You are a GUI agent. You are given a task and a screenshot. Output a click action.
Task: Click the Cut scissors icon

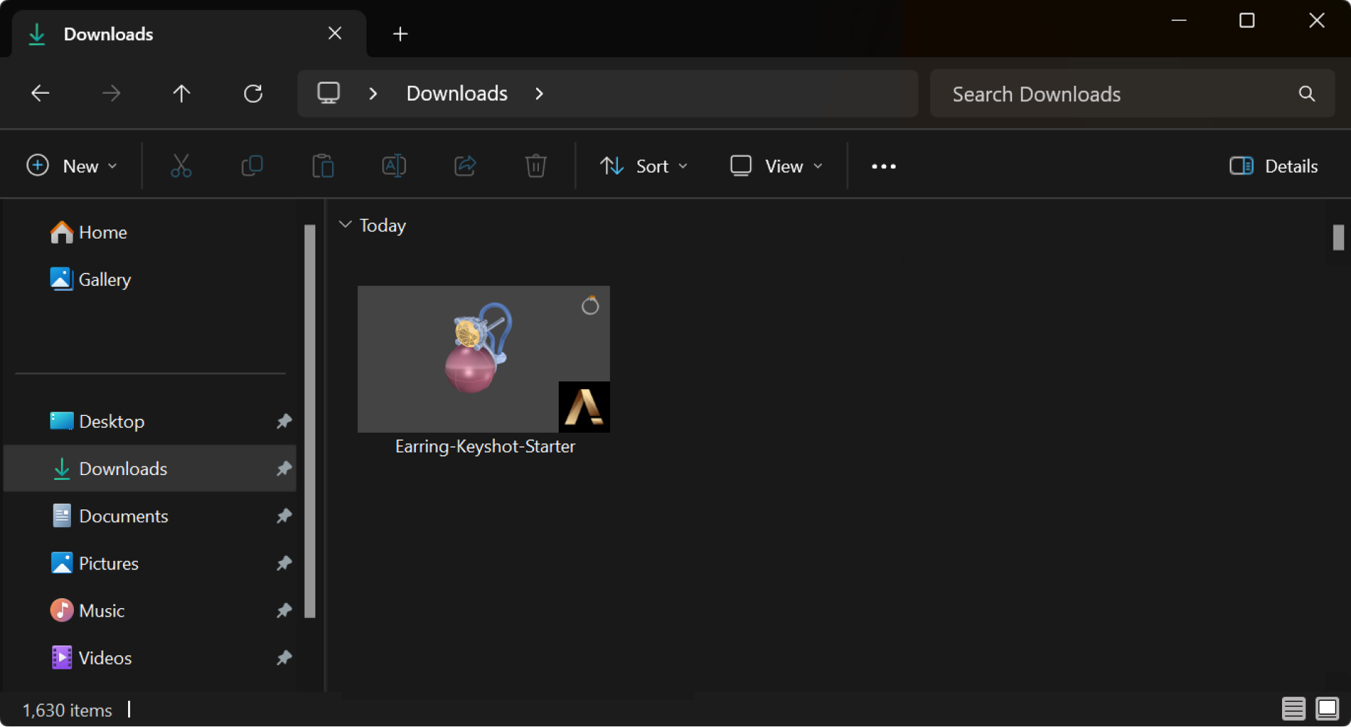[x=181, y=166]
